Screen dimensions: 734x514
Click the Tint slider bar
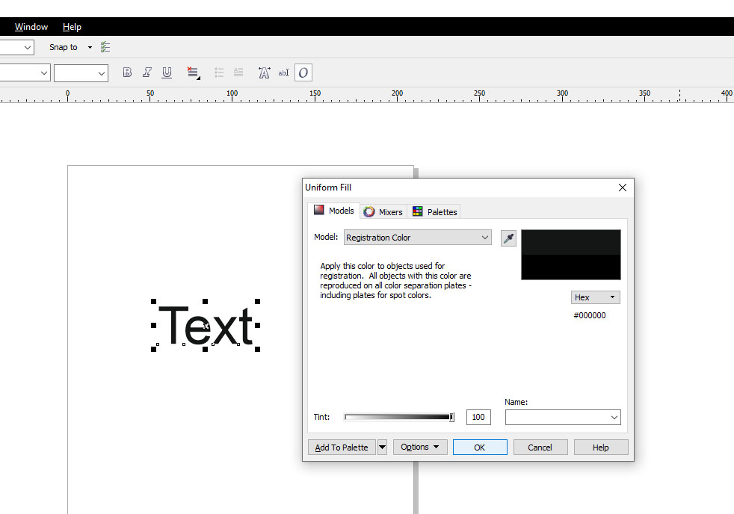click(x=398, y=417)
